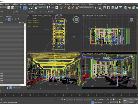Open Top viewport Wireframe shading menu
This screenshot has height=104, width=138.
pos(47,15)
